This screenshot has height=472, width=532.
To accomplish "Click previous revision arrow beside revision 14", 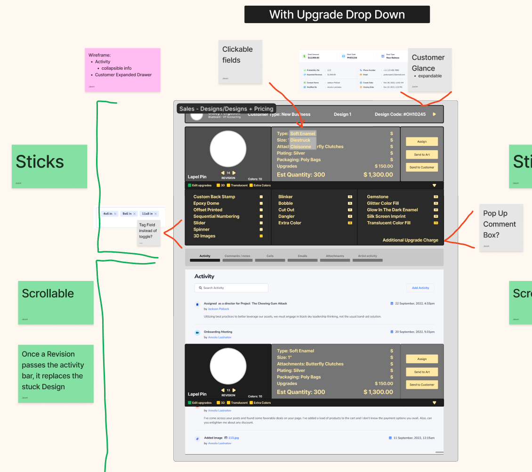I will (223, 173).
